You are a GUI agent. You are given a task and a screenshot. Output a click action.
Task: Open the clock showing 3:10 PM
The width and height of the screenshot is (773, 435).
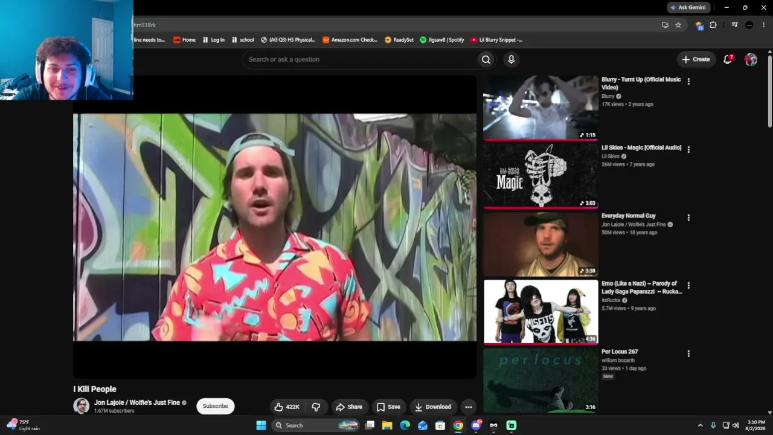click(756, 425)
